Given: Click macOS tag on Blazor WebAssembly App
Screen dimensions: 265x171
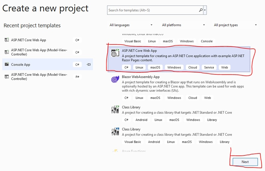Looking at the screenshot, I should pyautogui.click(x=155, y=98).
